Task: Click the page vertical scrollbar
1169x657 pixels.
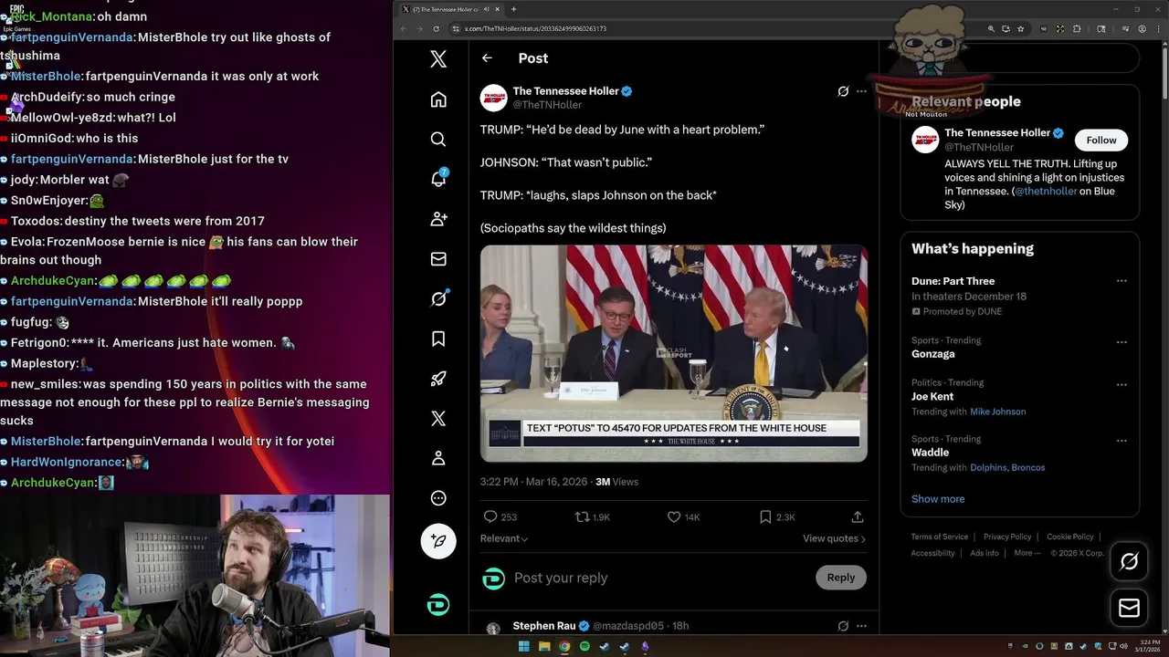Action: [x=1164, y=73]
